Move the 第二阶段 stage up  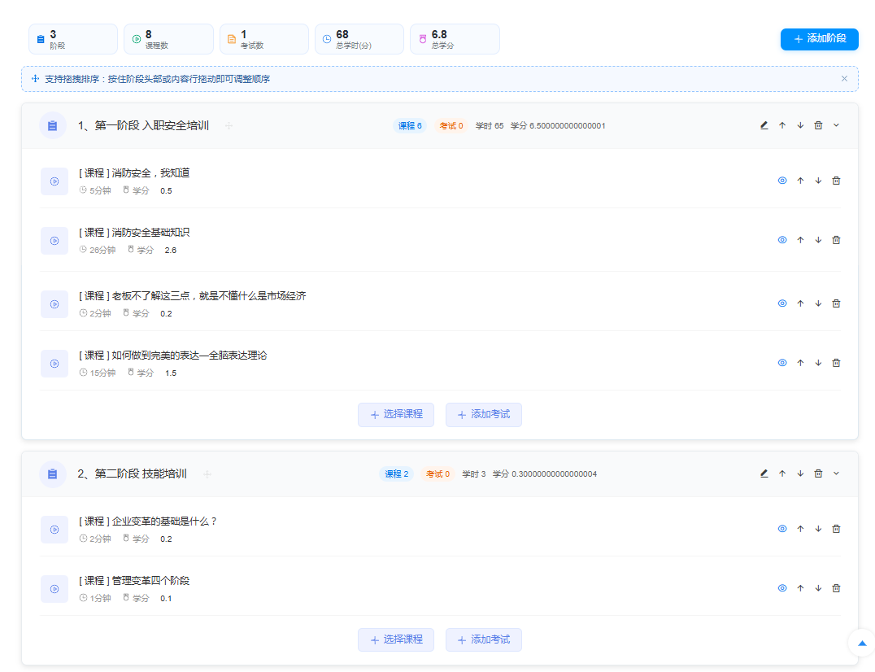(x=782, y=473)
